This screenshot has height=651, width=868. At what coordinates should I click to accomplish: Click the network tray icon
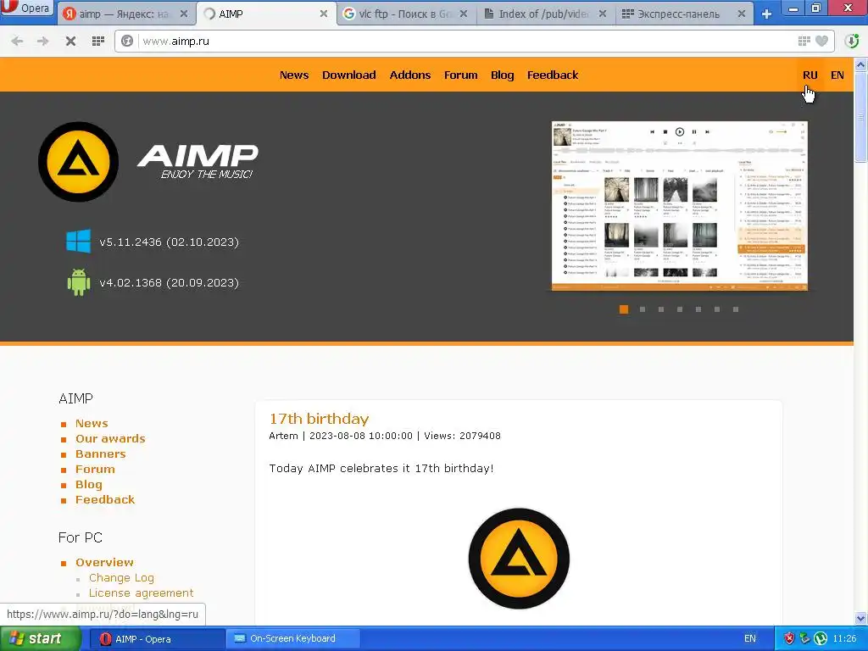(805, 638)
